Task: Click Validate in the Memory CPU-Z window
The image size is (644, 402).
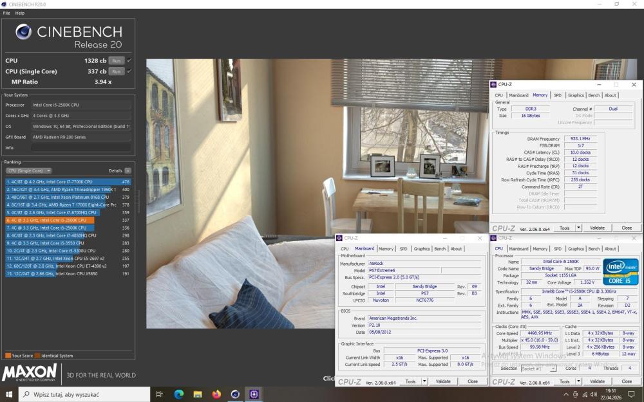Action: tap(597, 228)
